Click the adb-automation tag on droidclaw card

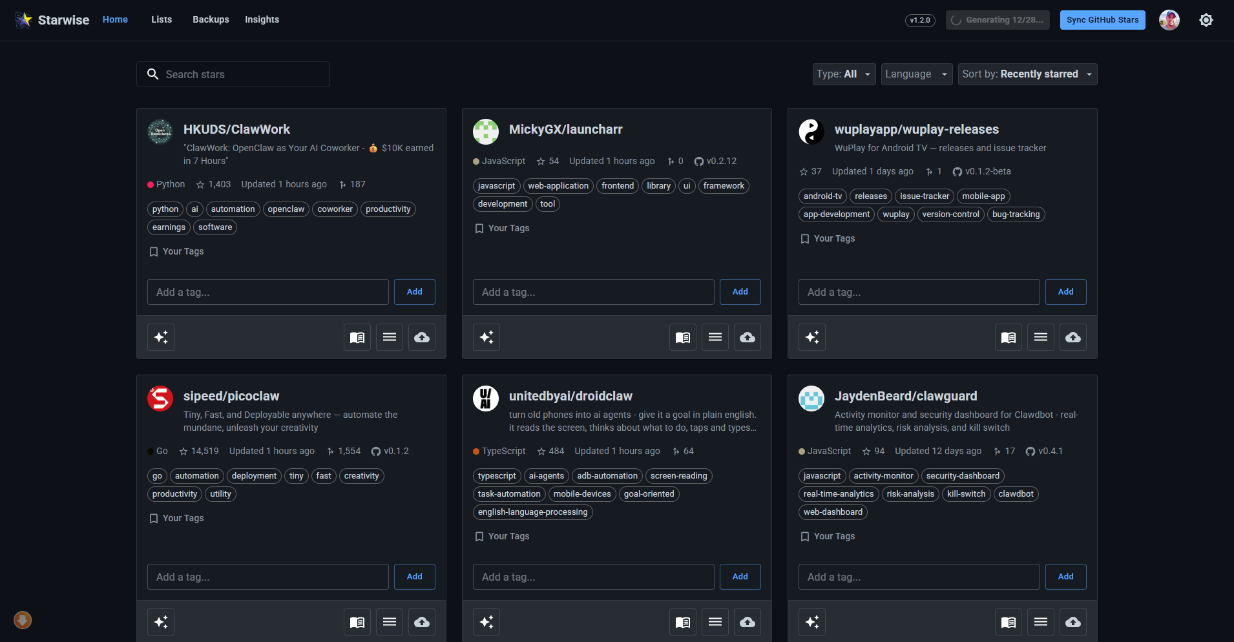tap(607, 476)
